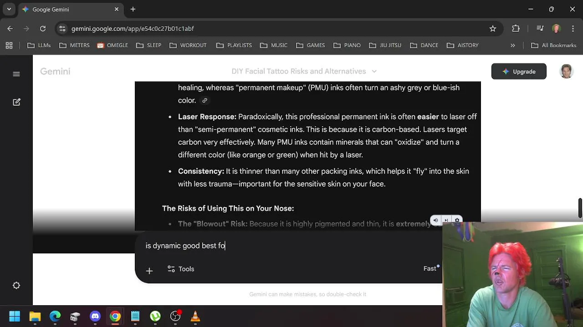Image resolution: width=583 pixels, height=327 pixels.
Task: Open Gemini settings gear in the sidebar
Action: pos(16,285)
